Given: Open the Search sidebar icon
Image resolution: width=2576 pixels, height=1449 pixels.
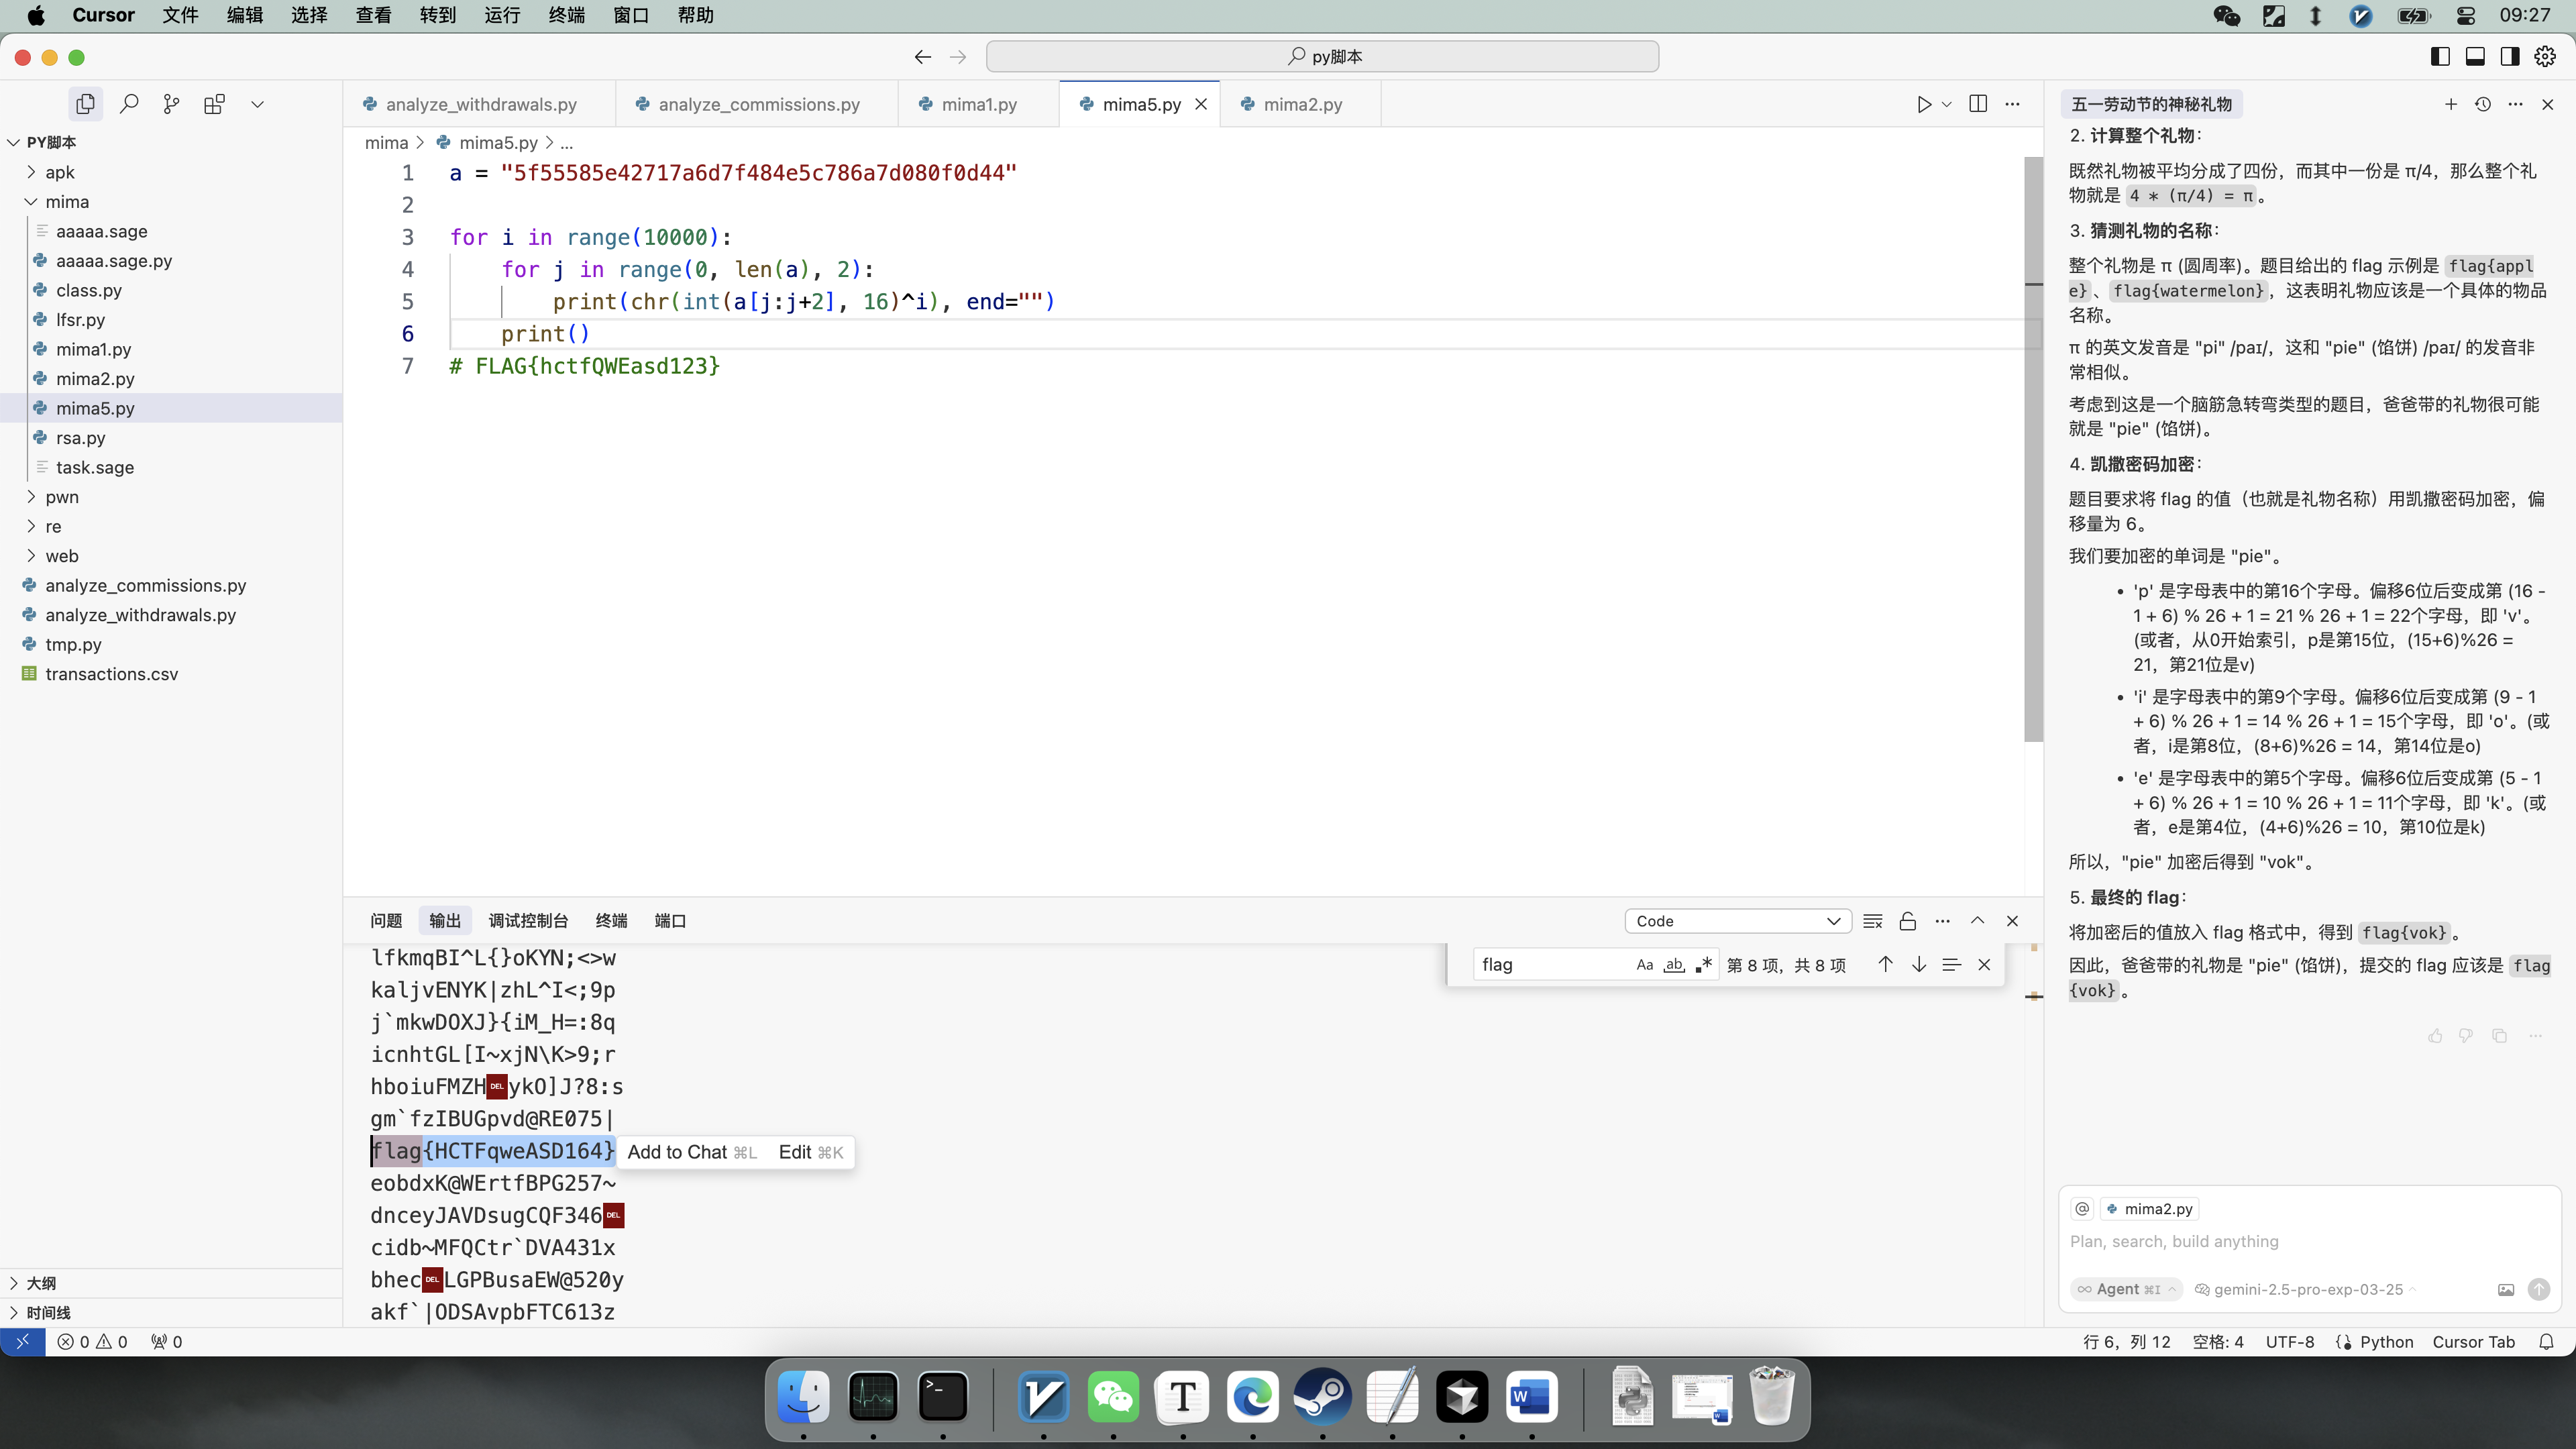Looking at the screenshot, I should pyautogui.click(x=129, y=104).
